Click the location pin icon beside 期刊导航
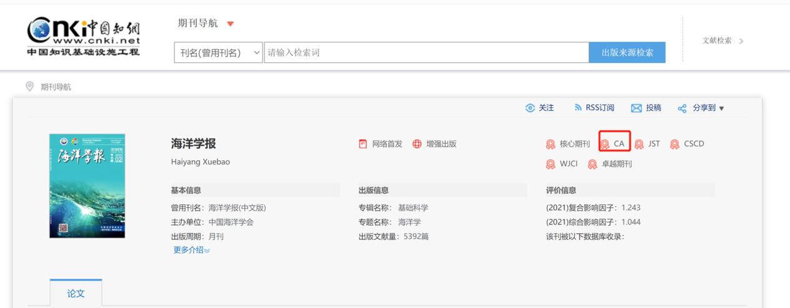This screenshot has width=790, height=308. click(29, 87)
